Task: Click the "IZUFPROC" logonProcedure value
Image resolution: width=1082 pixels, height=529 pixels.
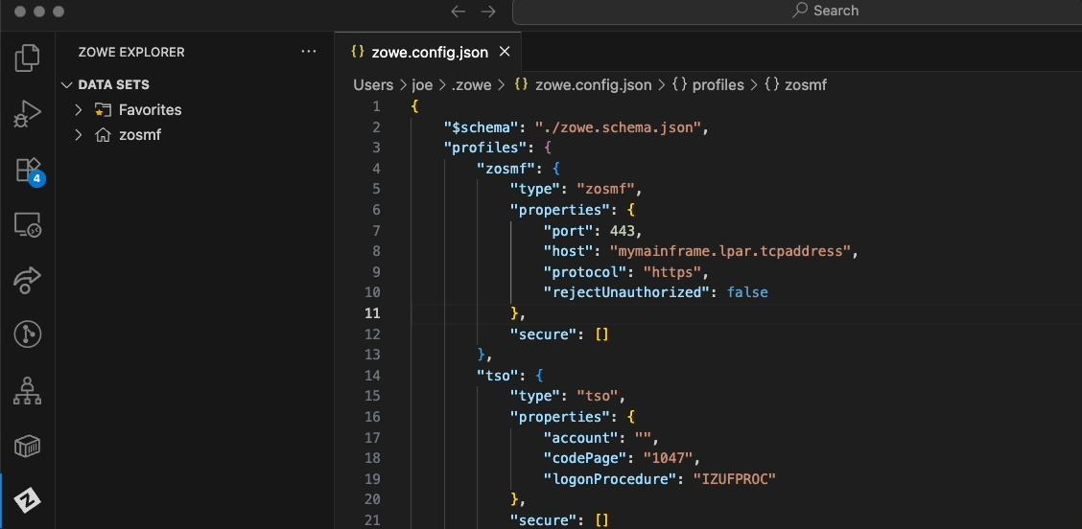Action: (735, 478)
